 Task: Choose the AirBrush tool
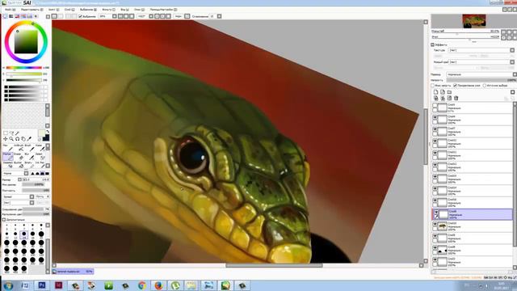pos(18,148)
